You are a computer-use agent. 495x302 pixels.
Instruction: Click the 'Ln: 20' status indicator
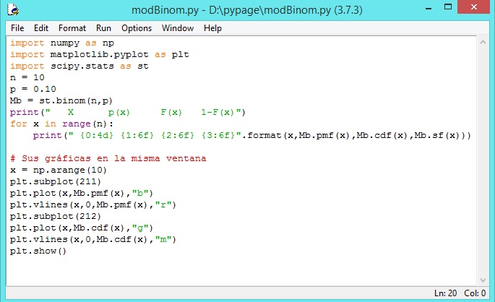click(445, 293)
